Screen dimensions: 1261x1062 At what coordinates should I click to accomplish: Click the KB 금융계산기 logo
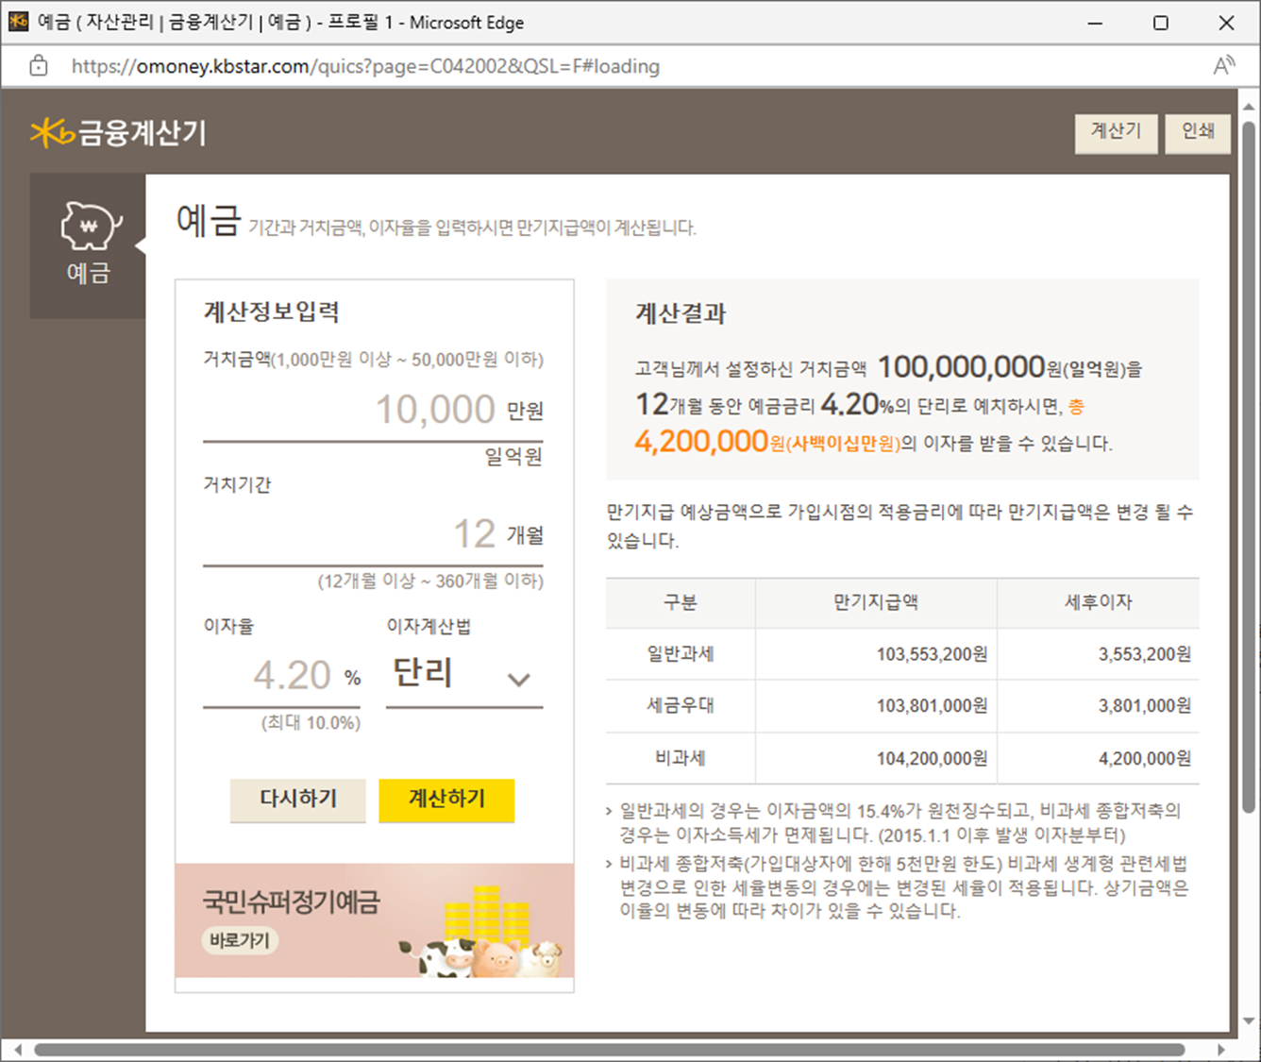click(x=118, y=132)
